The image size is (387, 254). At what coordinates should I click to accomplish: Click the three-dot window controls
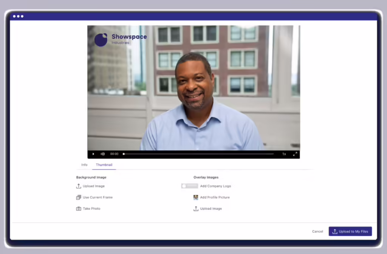[x=18, y=16]
